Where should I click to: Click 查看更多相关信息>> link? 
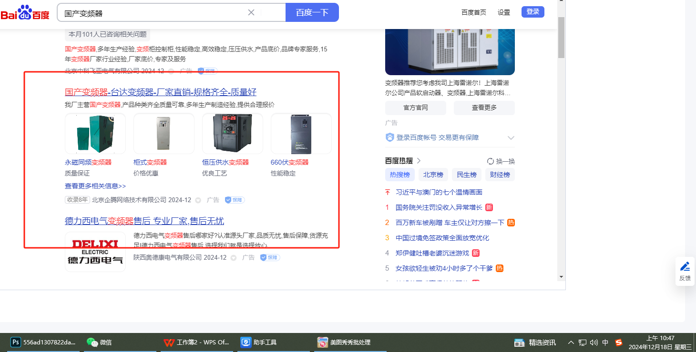(x=95, y=186)
